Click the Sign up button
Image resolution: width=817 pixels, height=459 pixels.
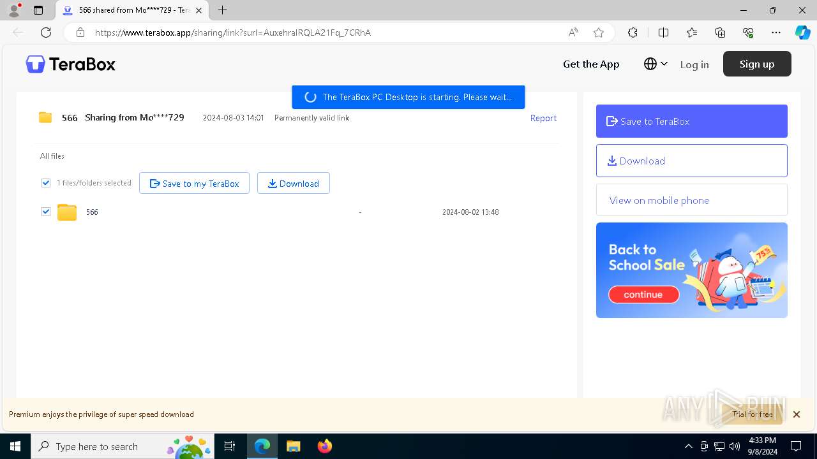coord(757,64)
